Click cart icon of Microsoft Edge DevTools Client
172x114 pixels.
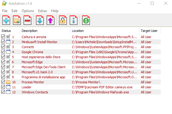(8, 67)
